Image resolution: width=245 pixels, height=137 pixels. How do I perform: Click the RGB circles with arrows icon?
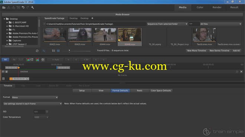(30, 59)
